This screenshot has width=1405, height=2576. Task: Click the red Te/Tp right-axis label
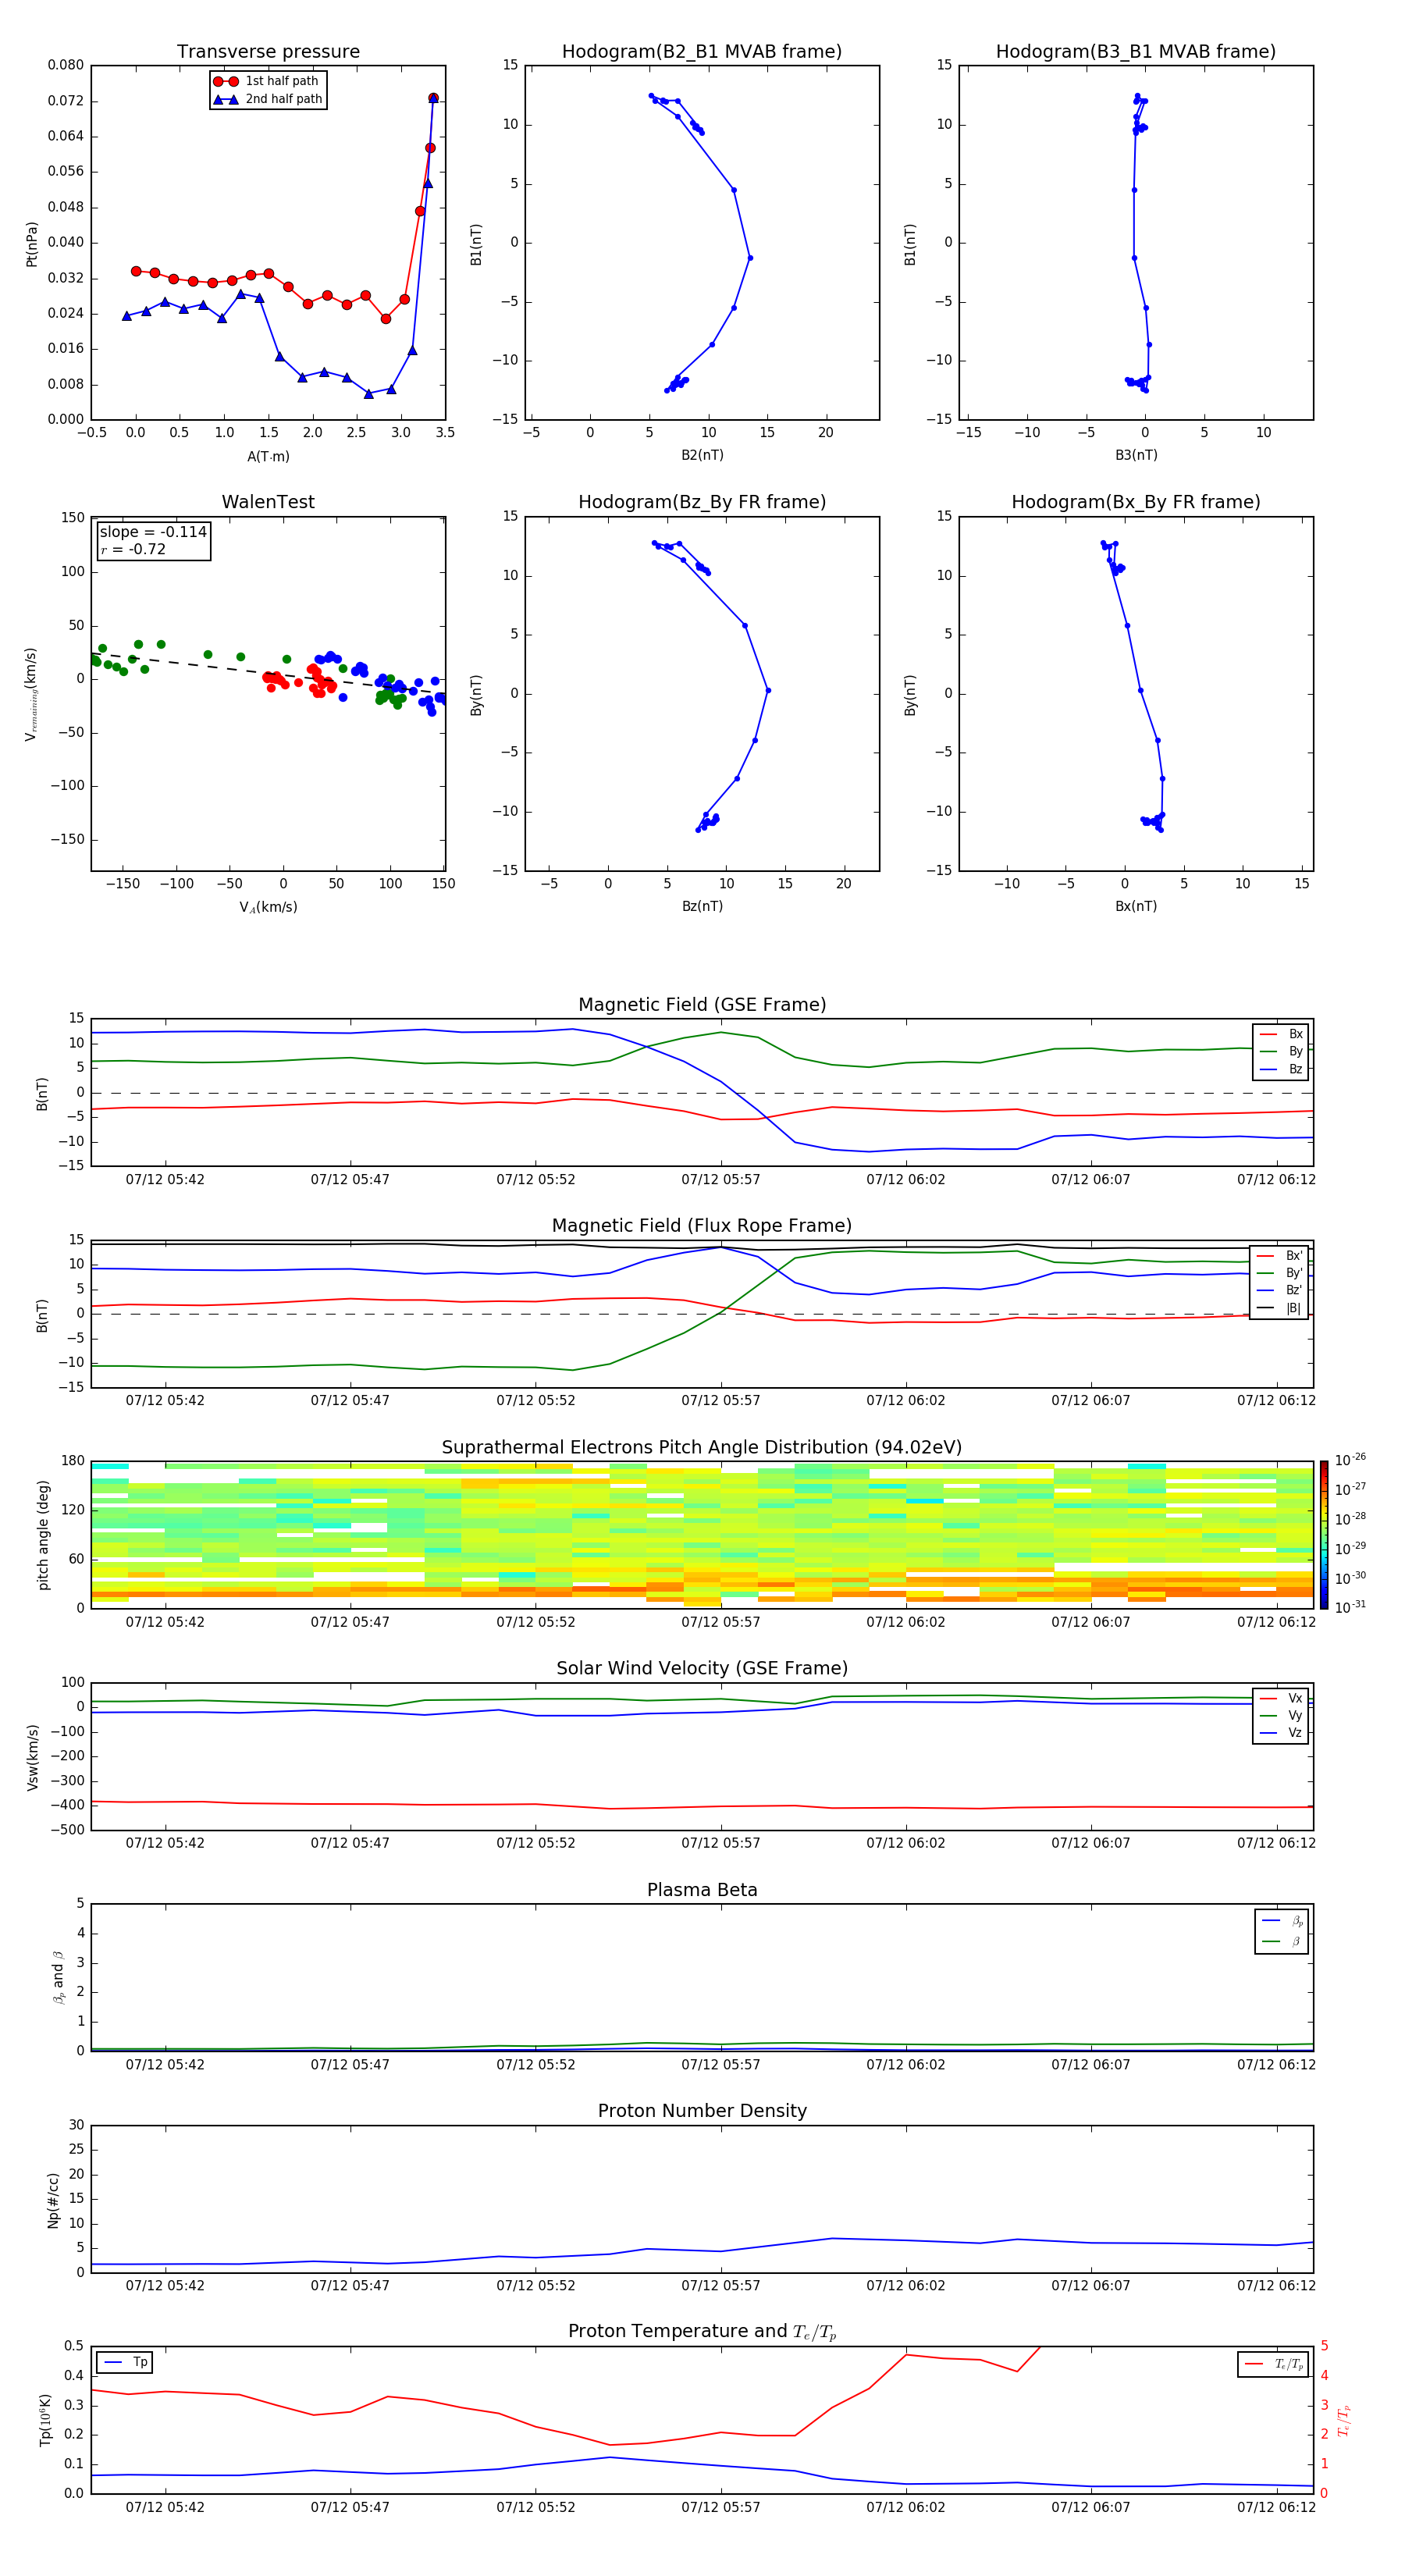pos(1343,2420)
